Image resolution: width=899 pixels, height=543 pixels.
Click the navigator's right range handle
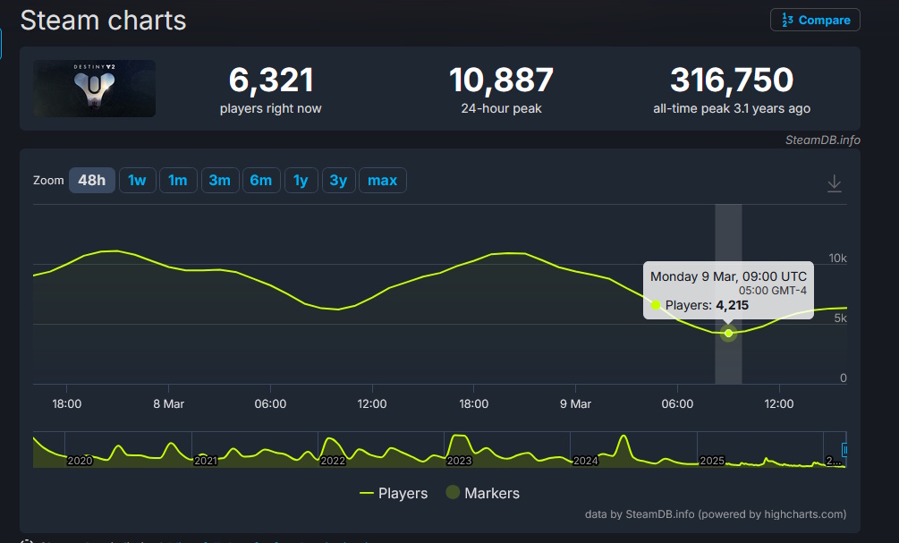845,450
